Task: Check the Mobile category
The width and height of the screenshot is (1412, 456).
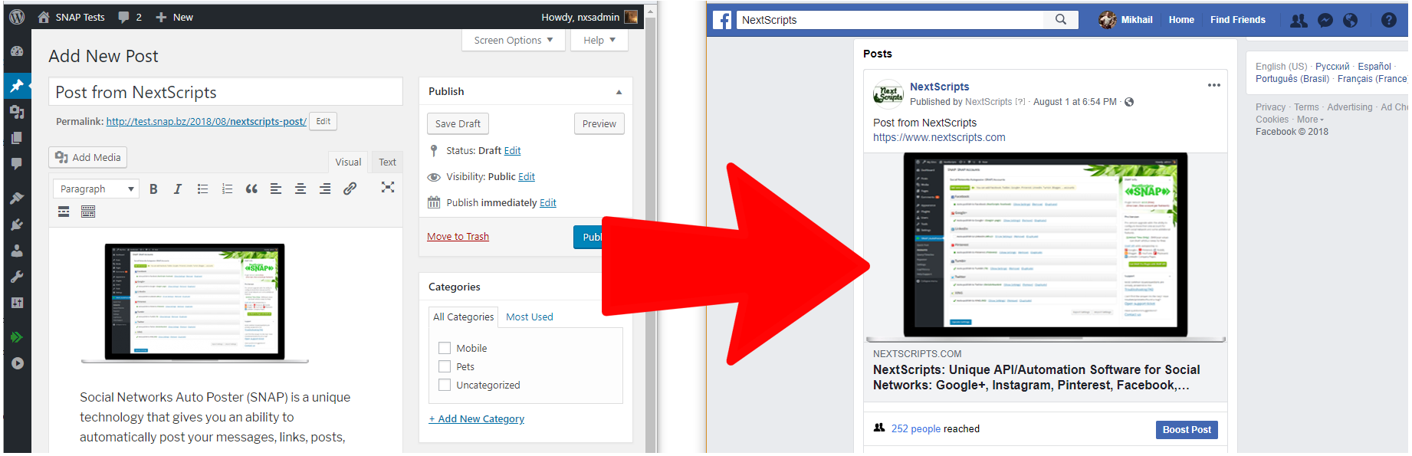Action: 445,348
